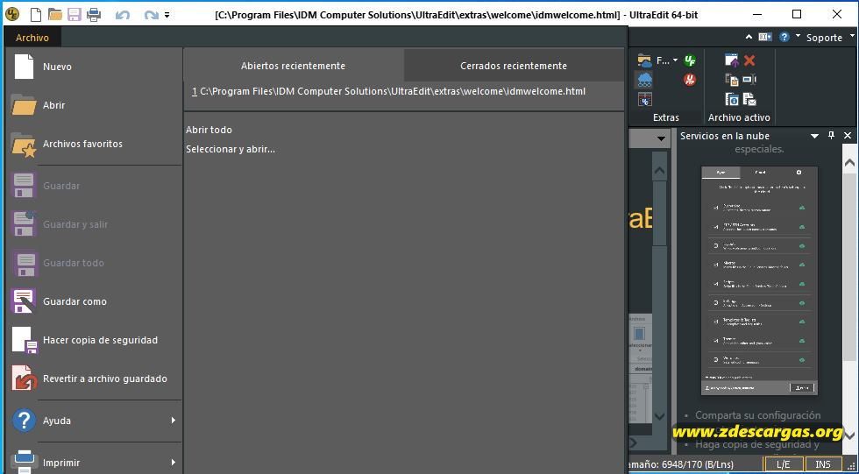Launch UltraFinder from the green UF icon
Viewport: 859px width, 474px height.
click(x=691, y=60)
